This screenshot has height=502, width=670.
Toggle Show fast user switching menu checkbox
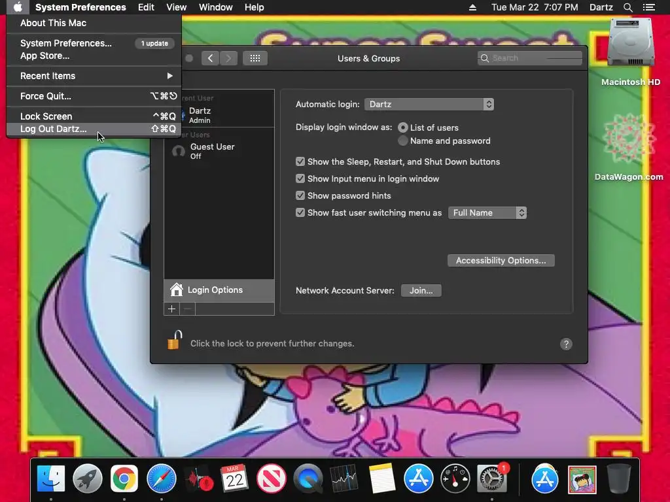[300, 212]
